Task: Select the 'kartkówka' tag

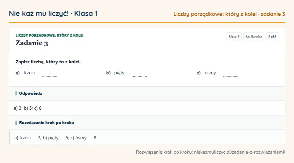Action: pyautogui.click(x=254, y=36)
